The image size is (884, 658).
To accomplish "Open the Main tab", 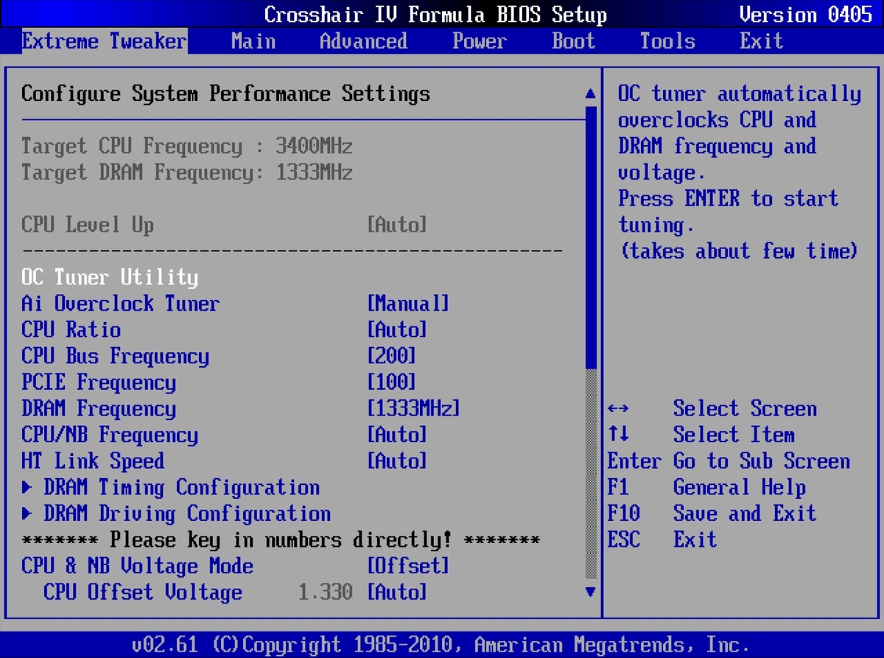I will coord(253,41).
